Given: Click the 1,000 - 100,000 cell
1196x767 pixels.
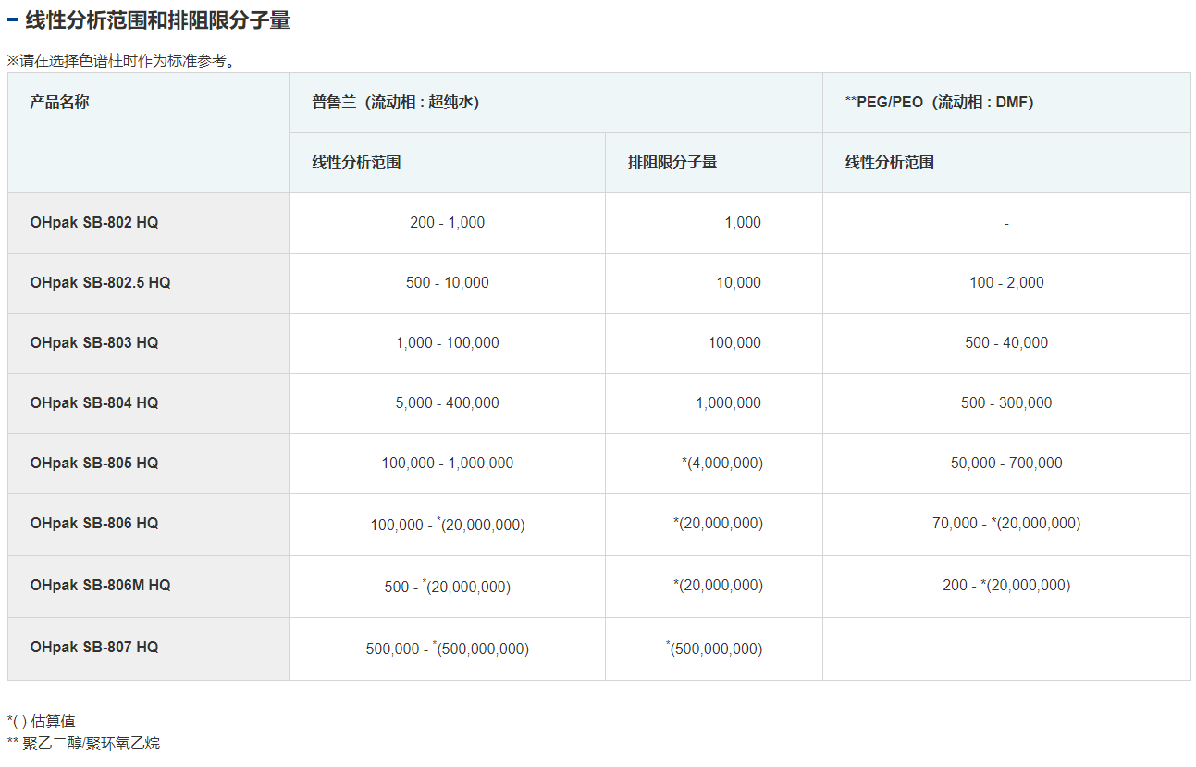Looking at the screenshot, I should point(448,343).
